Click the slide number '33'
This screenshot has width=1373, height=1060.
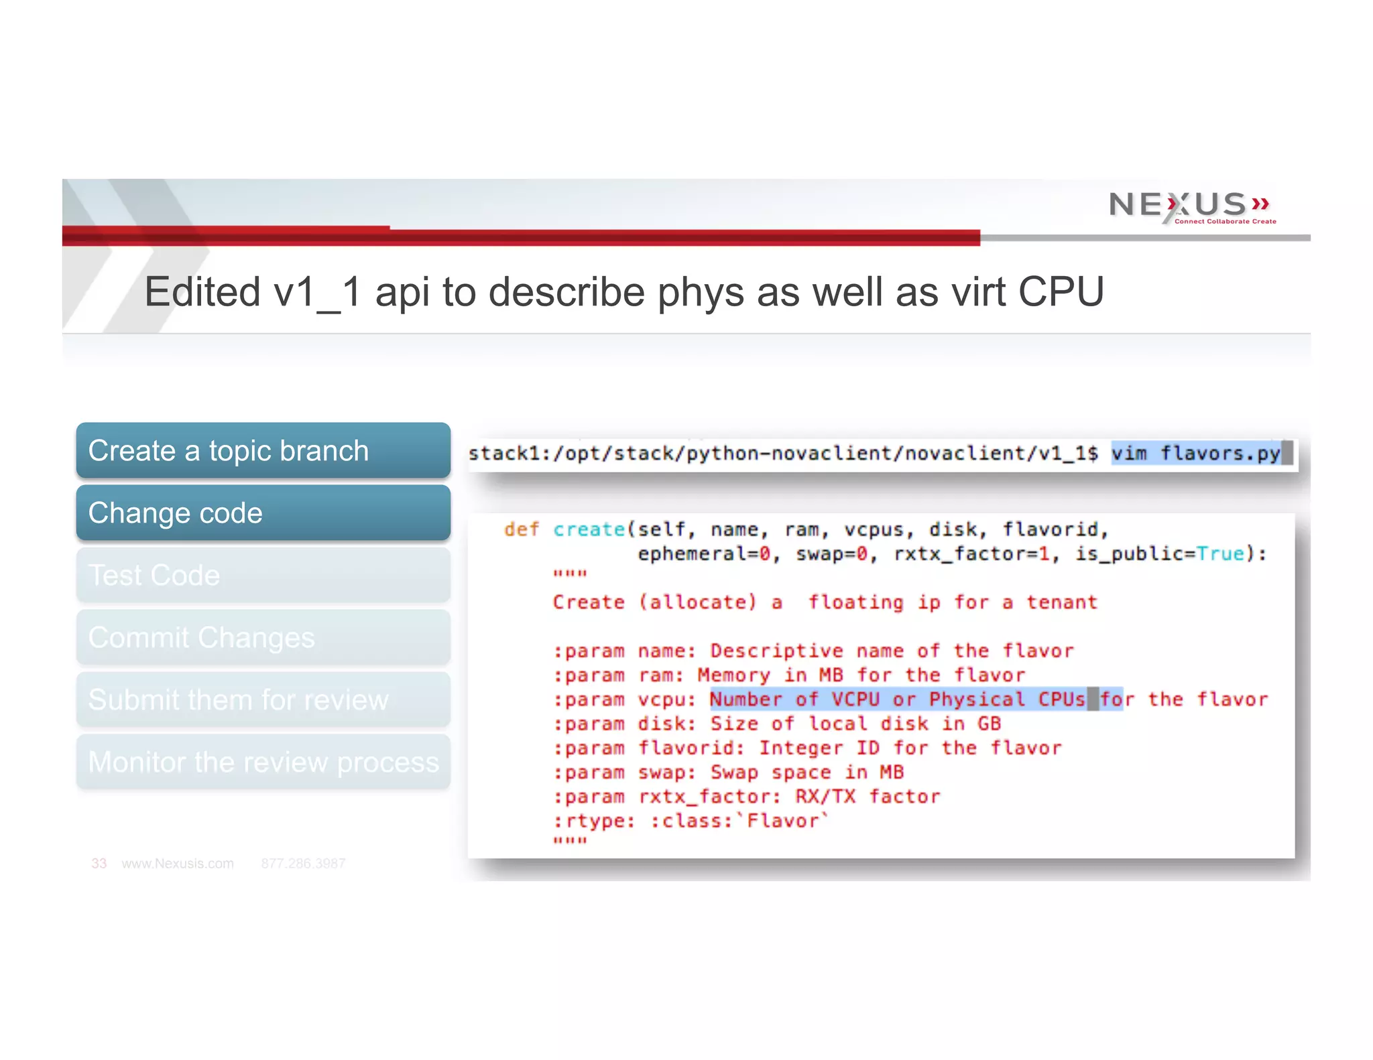(99, 864)
